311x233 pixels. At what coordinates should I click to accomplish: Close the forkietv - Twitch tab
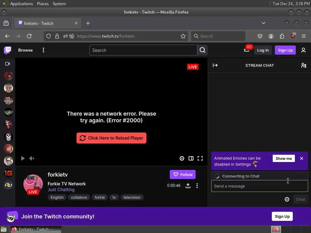click(x=76, y=23)
